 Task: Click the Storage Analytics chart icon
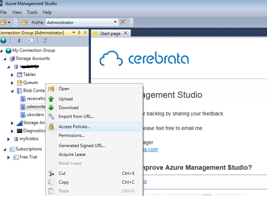click(20, 123)
